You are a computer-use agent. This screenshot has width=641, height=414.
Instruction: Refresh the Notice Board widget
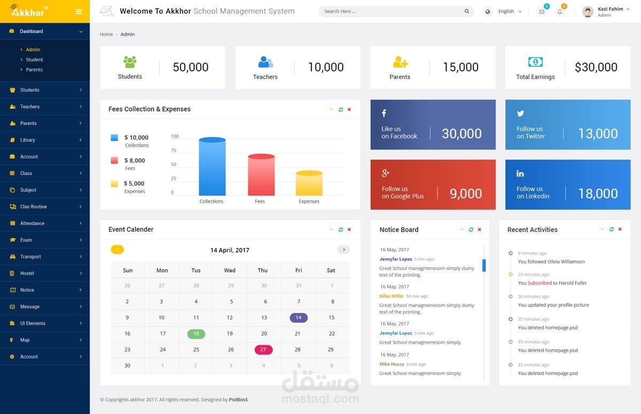[471, 229]
